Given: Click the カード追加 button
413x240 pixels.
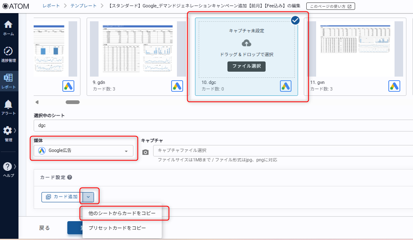Looking at the screenshot, I should 62,197.
